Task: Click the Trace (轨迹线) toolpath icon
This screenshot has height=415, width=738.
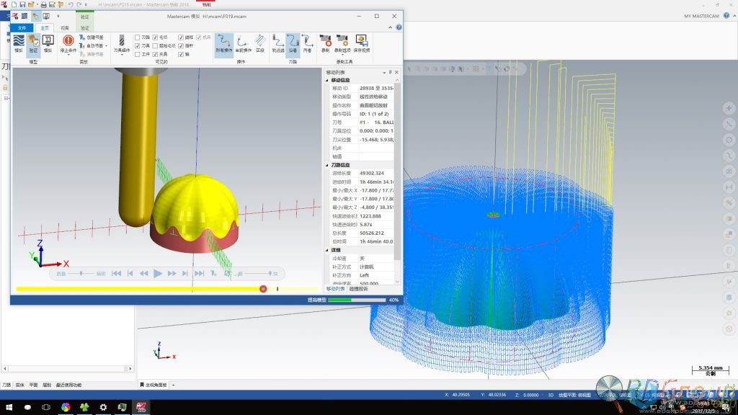Action: pos(278,44)
